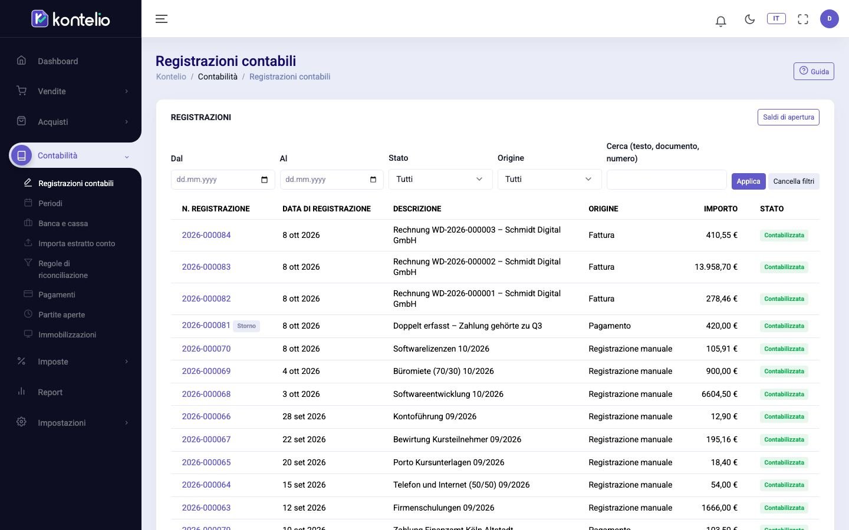This screenshot has height=530, width=849.
Task: Open Periodi in the sidebar
Action: tap(50, 204)
